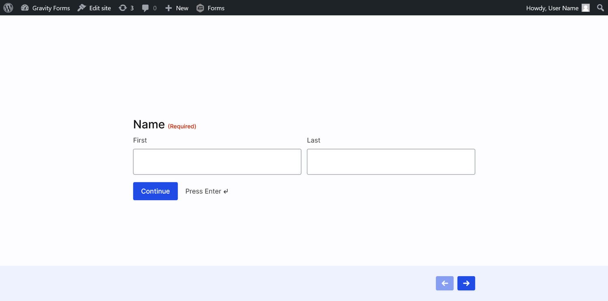Open Howdy, User Name account menu

point(558,8)
